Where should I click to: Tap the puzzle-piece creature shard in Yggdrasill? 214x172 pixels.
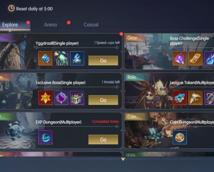click(61, 58)
